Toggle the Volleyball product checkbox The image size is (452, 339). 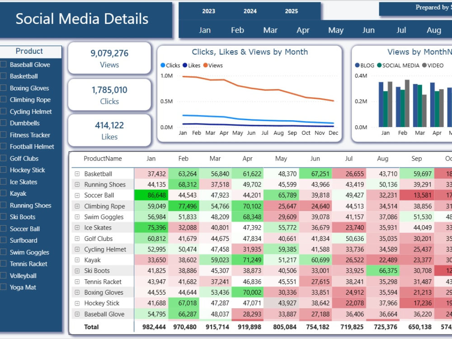3,276
